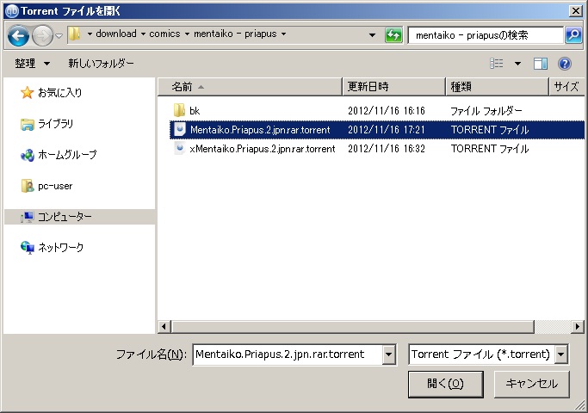The height and width of the screenshot is (413, 588).
Task: Select Mentaiko.Priapus.2.jpn.rar.torrent file
Action: pyautogui.click(x=377, y=130)
